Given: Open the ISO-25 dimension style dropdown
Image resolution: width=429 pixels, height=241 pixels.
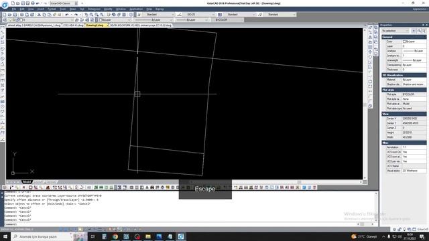Looking at the screenshot, I should click(198, 15).
